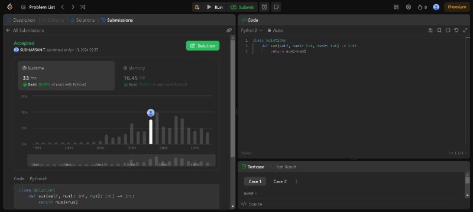Screen dimensions: 473x212
Task: Click the runtime distribution minimap slider
Action: (121, 160)
